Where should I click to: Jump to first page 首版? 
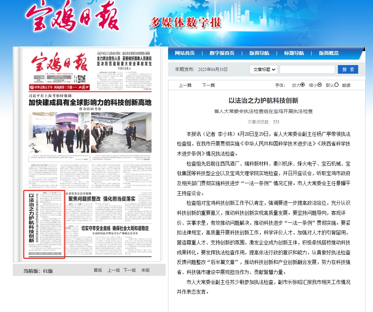[x=98, y=270]
